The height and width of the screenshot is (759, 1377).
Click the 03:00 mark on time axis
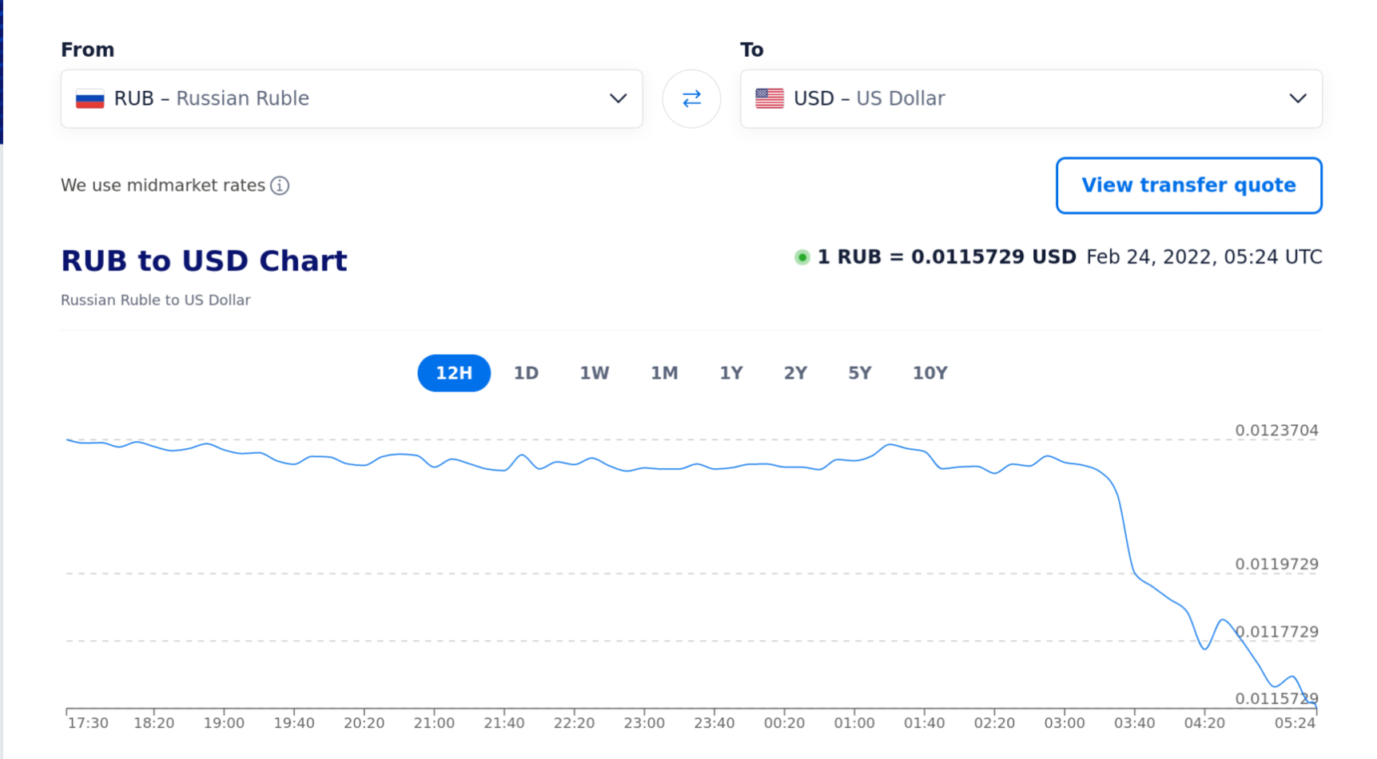pyautogui.click(x=1065, y=722)
